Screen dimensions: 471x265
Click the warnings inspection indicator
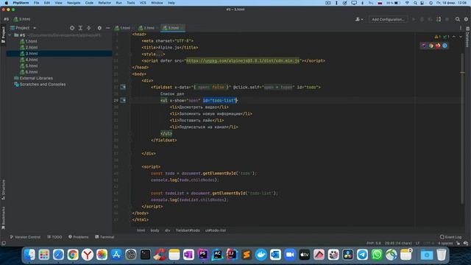point(437,37)
